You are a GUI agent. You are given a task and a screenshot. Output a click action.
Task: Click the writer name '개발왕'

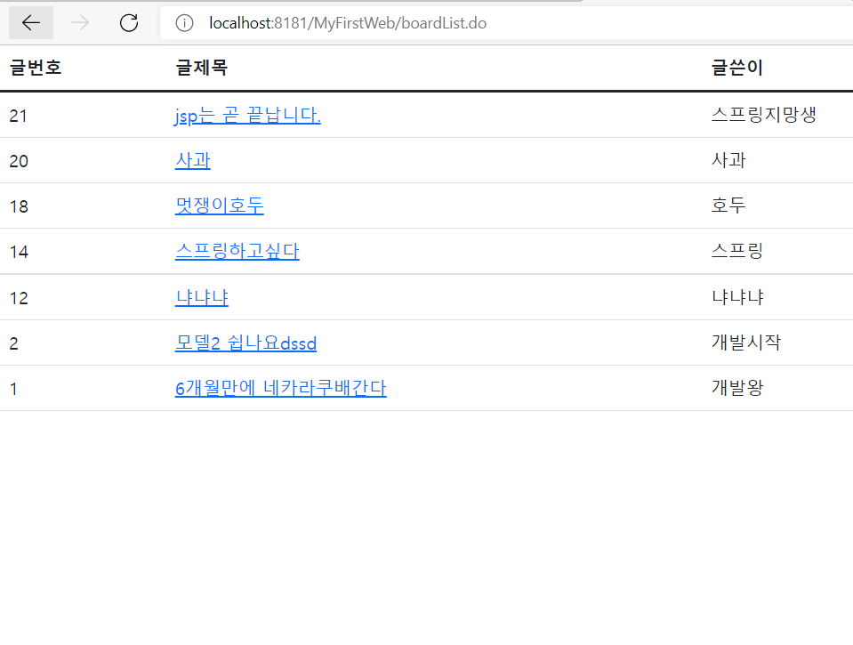(x=737, y=388)
